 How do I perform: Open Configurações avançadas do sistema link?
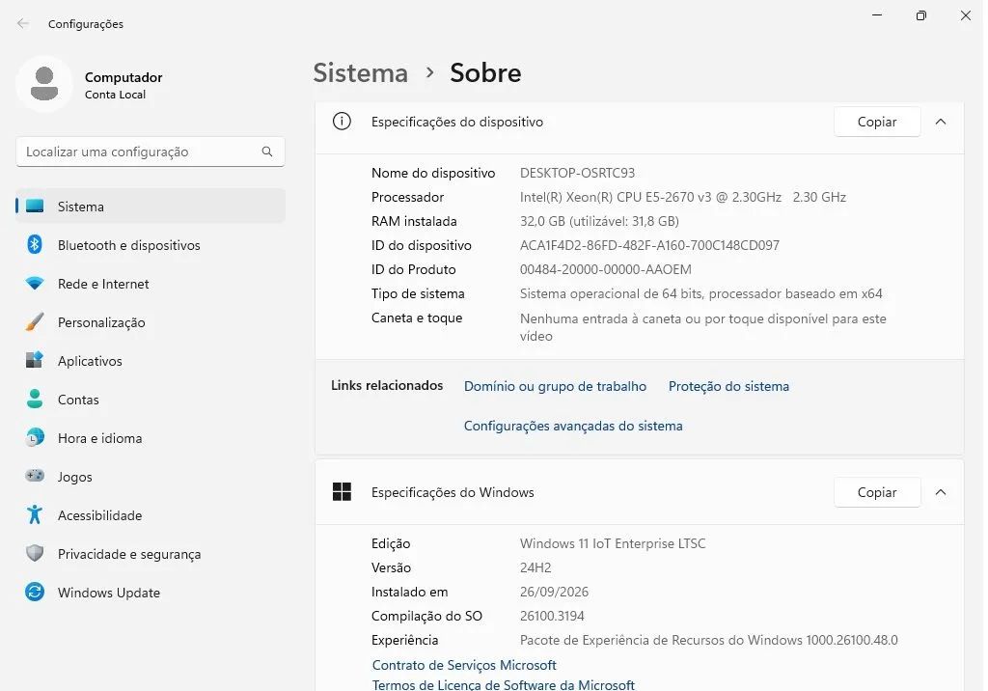tap(573, 426)
